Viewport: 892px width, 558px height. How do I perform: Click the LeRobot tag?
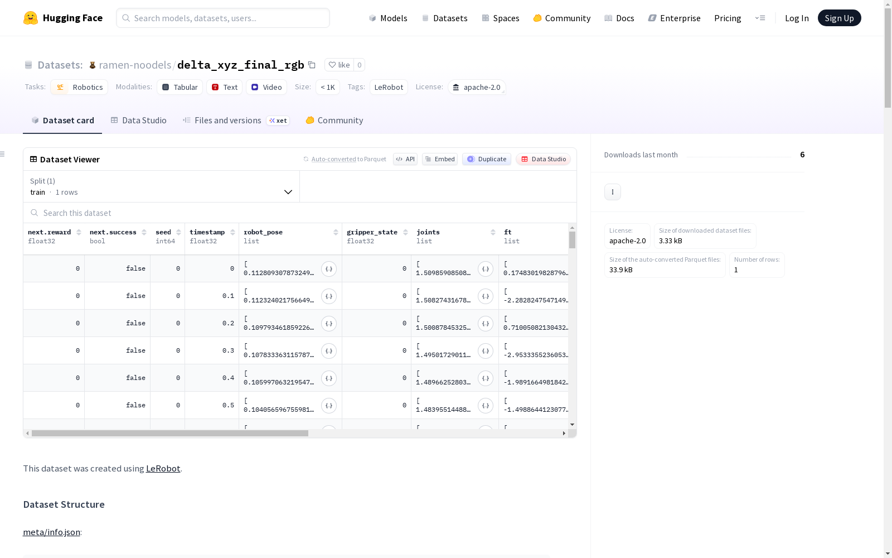[389, 87]
